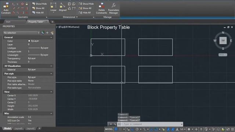Click dimensional Show All button
Image resolution: width=235 pixels, height=132 pixels.
pyautogui.click(x=85, y=8)
